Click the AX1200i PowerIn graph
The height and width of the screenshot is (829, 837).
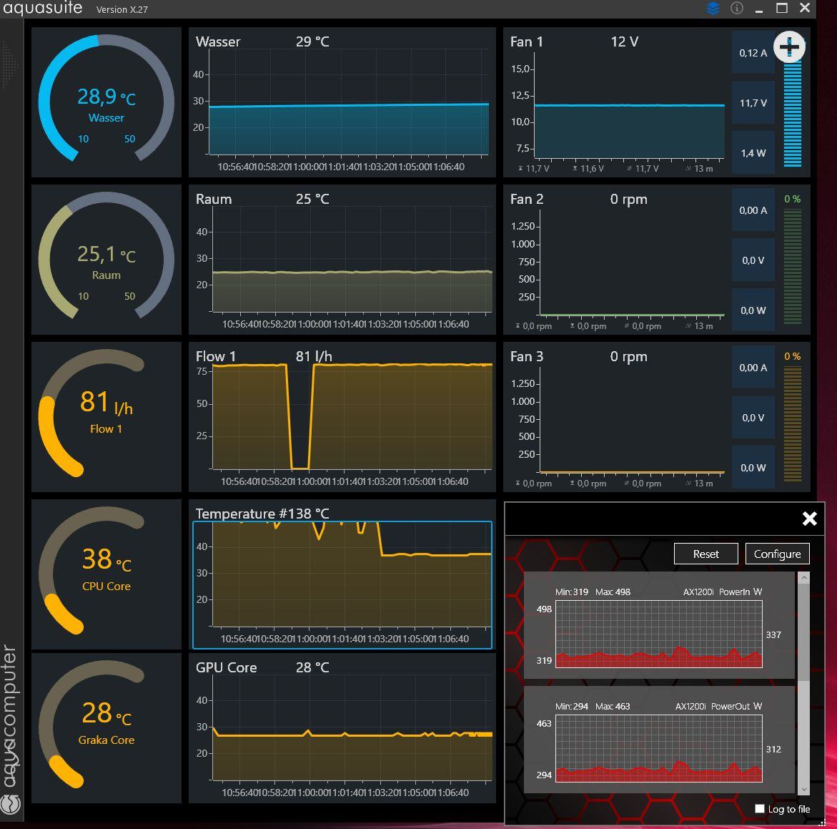coord(659,634)
